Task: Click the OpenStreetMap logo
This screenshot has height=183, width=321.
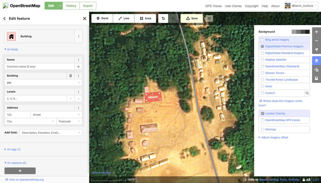Action: [22, 6]
